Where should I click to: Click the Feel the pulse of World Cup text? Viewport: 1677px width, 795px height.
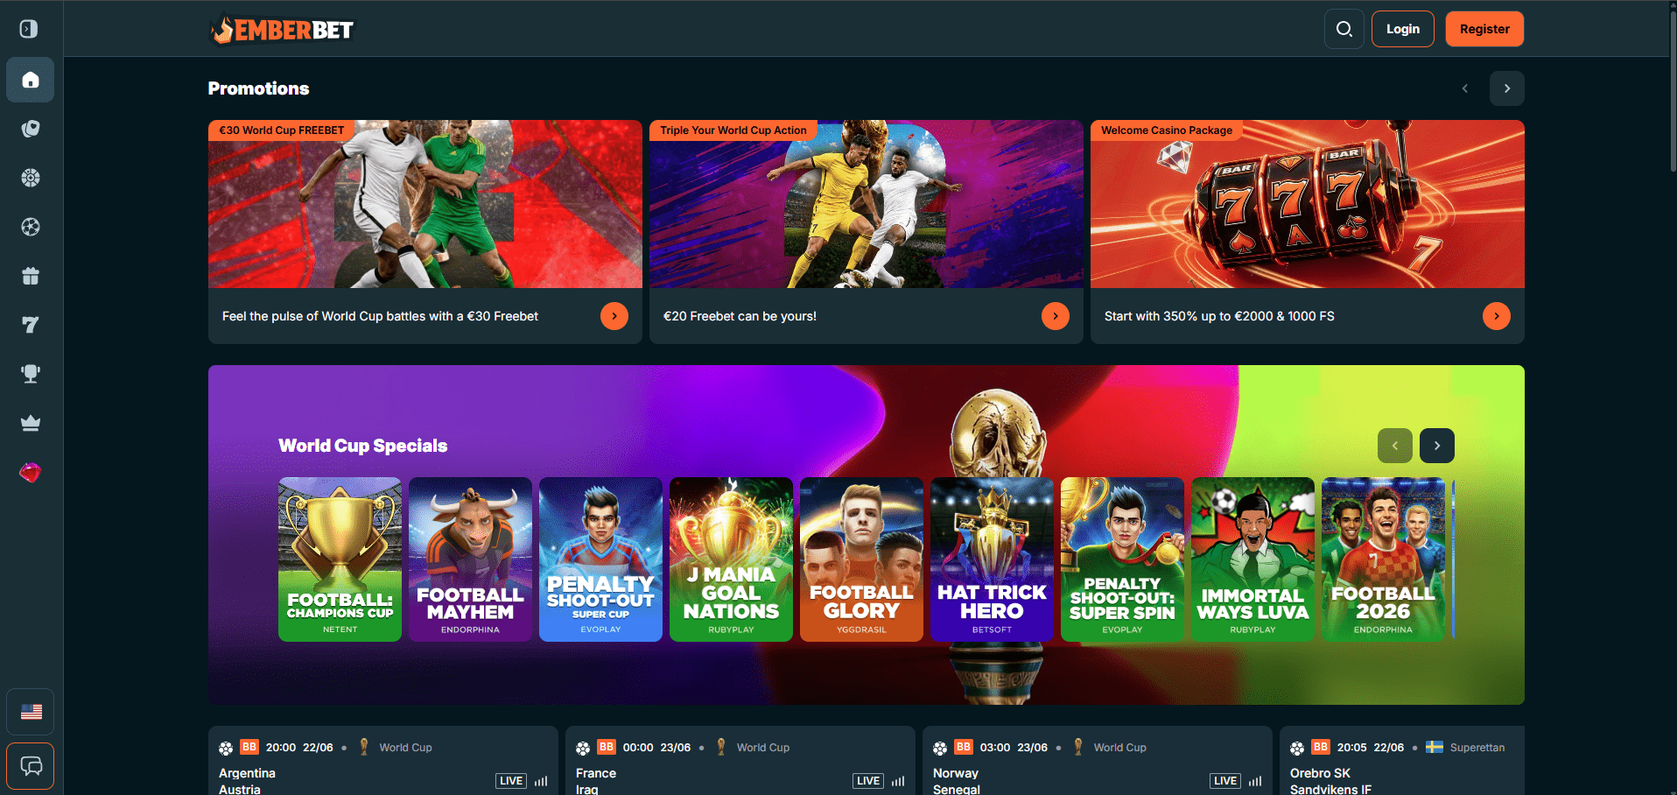pos(380,316)
